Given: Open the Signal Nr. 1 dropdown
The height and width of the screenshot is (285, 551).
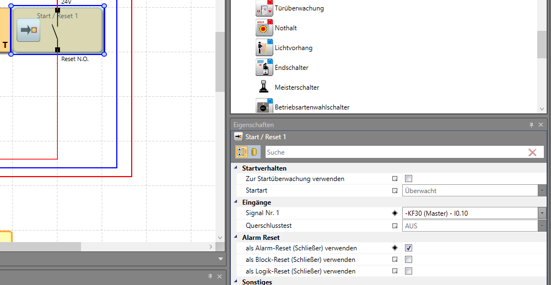Looking at the screenshot, I should [x=542, y=213].
